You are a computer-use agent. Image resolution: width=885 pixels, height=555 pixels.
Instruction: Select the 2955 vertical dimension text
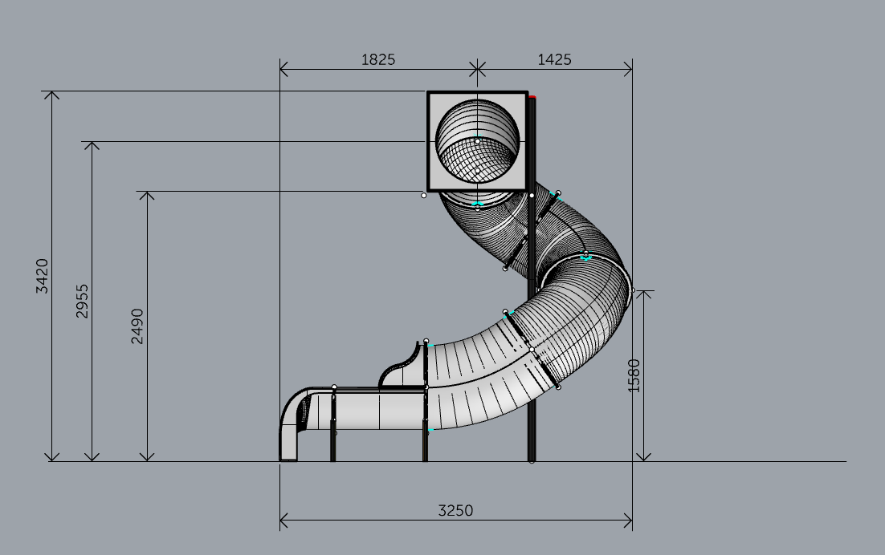[83, 301]
